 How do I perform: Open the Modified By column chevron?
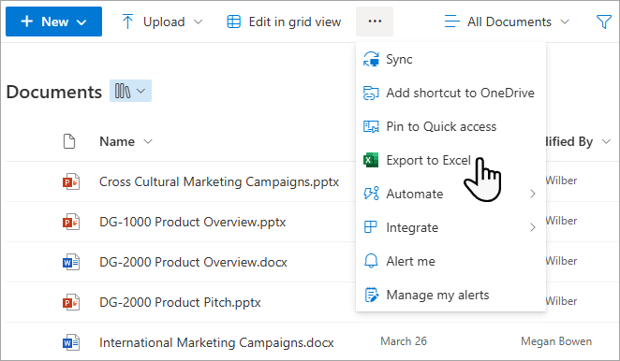coord(606,141)
